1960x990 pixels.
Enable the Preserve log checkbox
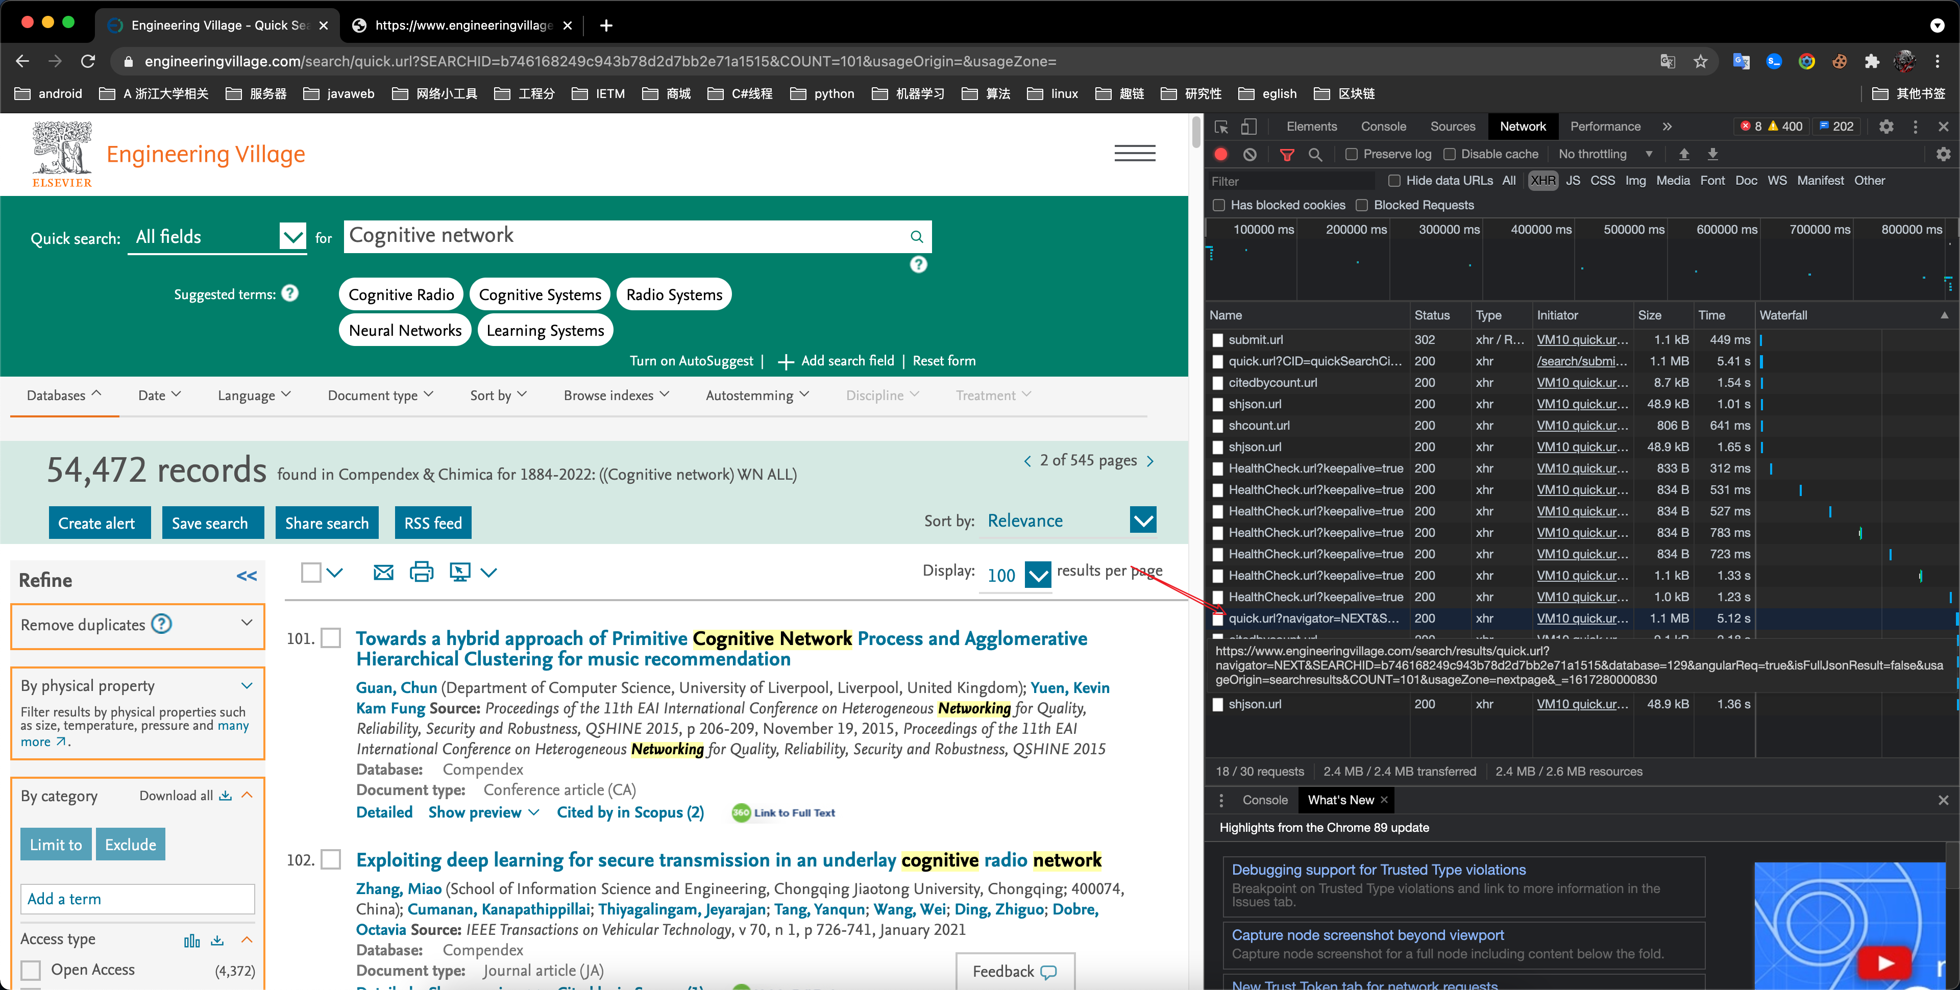[x=1351, y=155]
